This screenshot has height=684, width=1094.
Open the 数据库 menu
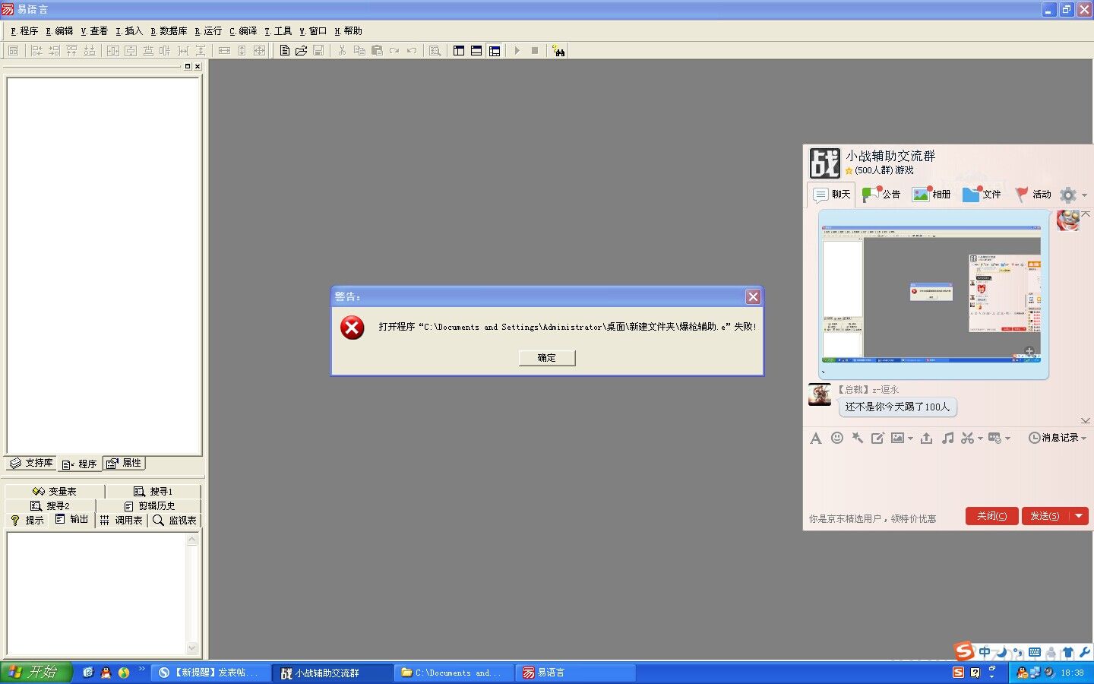pos(169,31)
